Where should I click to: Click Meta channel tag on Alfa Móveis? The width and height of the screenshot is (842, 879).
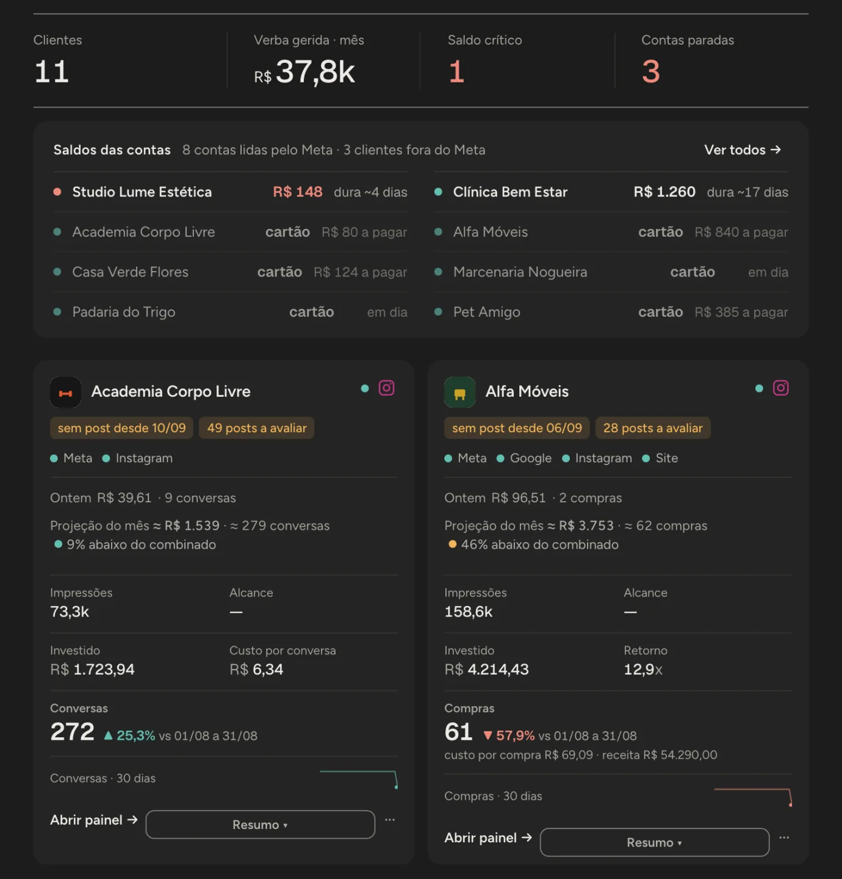pyautogui.click(x=466, y=458)
